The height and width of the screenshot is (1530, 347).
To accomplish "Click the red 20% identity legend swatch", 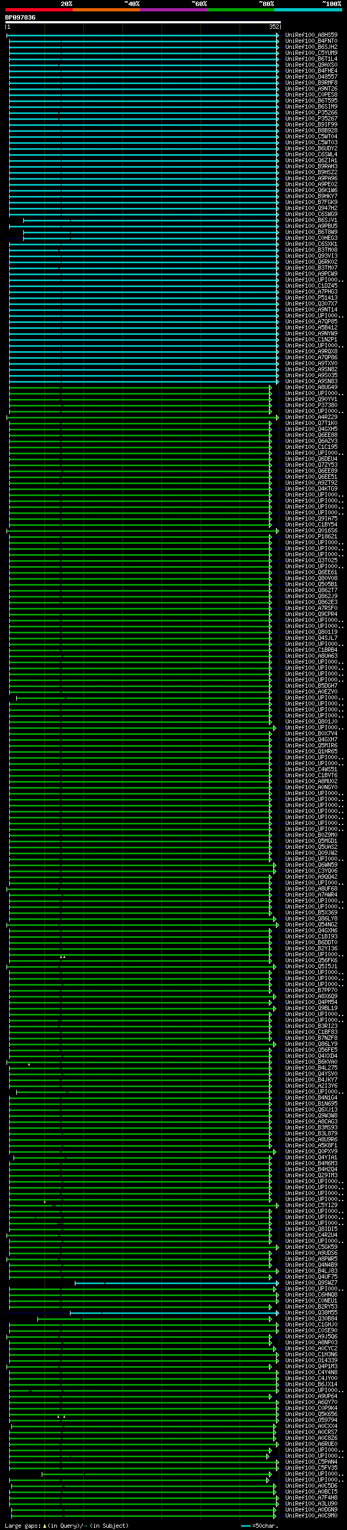I will click(x=38, y=10).
